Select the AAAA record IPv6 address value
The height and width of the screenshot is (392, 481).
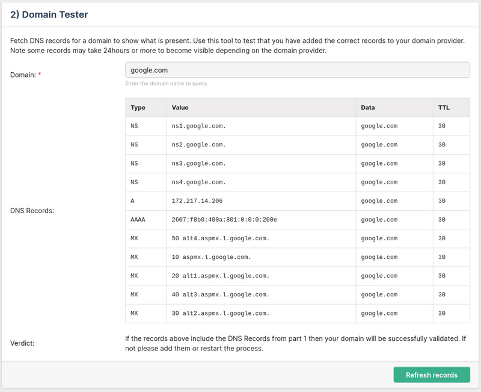(224, 220)
